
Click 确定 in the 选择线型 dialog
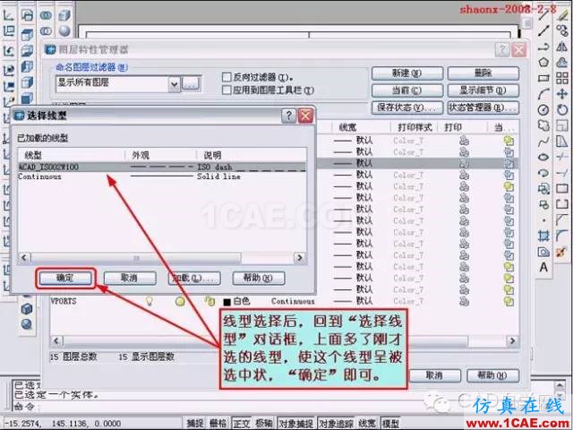[65, 279]
